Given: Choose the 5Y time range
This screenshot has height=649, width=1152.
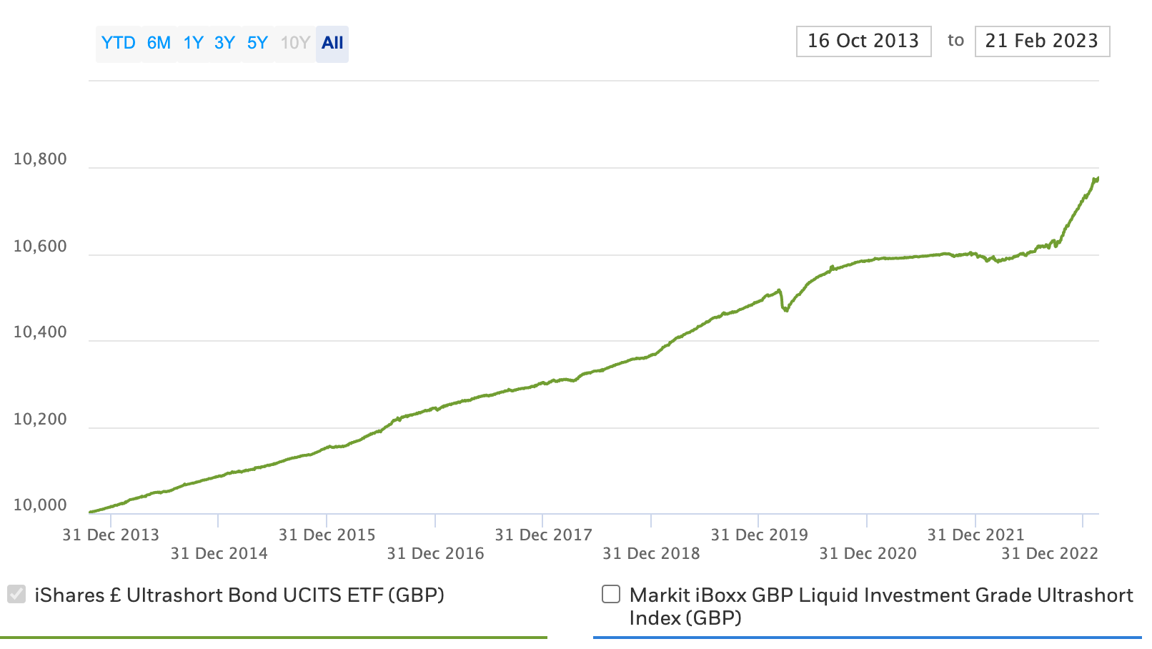Looking at the screenshot, I should coord(257,44).
